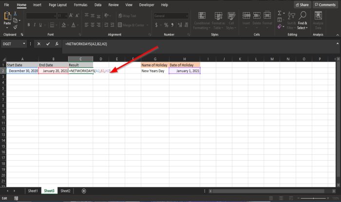Cancel formula entry with the X icon
This screenshot has height=202, width=341.
[x=39, y=44]
